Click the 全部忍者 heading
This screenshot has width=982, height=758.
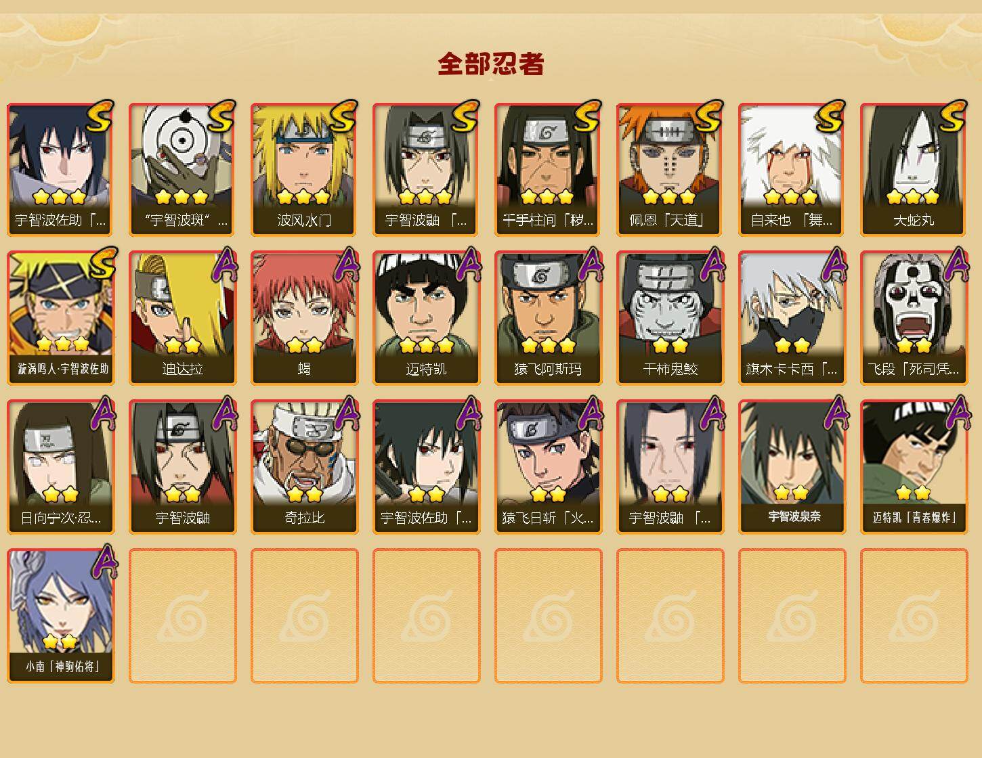tap(491, 64)
